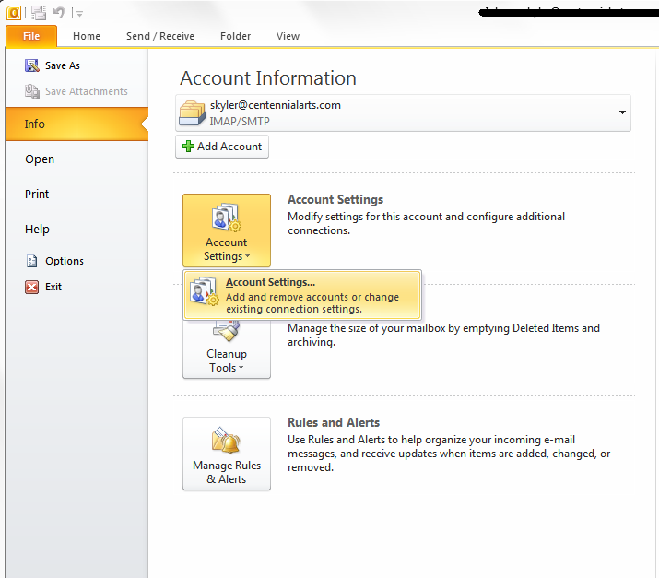Screen dimensions: 659x578
Task: Click the Manage Rules & Alerts button
Action: pos(227,454)
